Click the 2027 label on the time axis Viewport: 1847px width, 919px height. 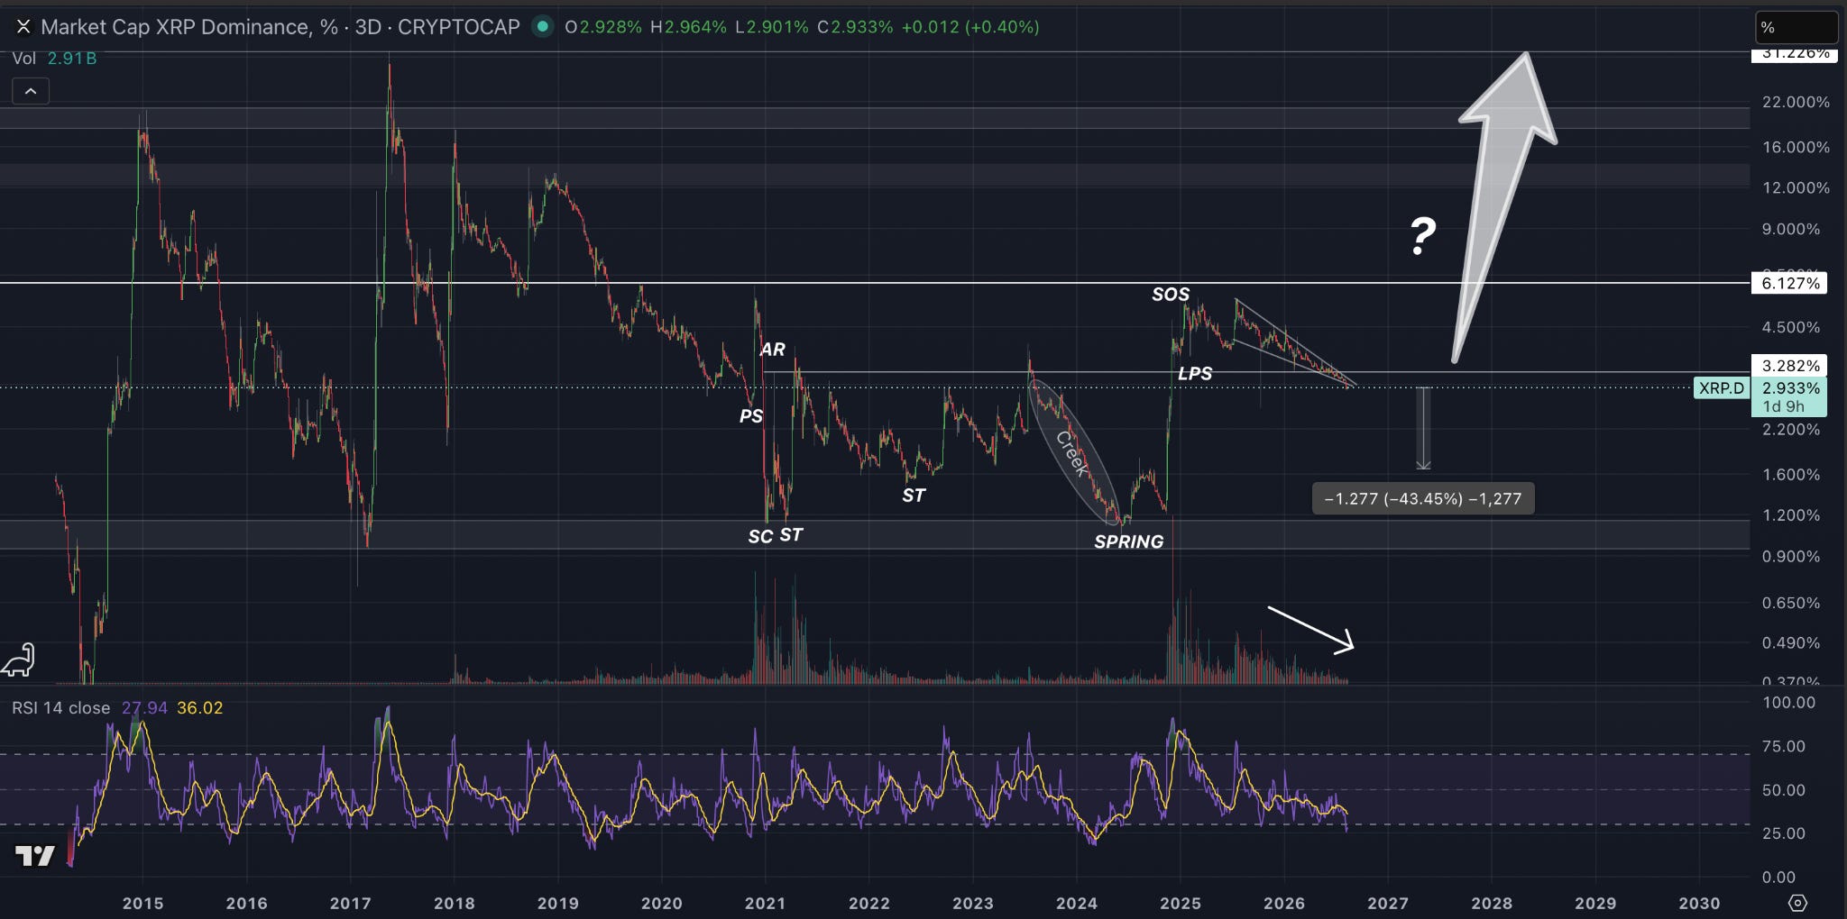(x=1387, y=904)
